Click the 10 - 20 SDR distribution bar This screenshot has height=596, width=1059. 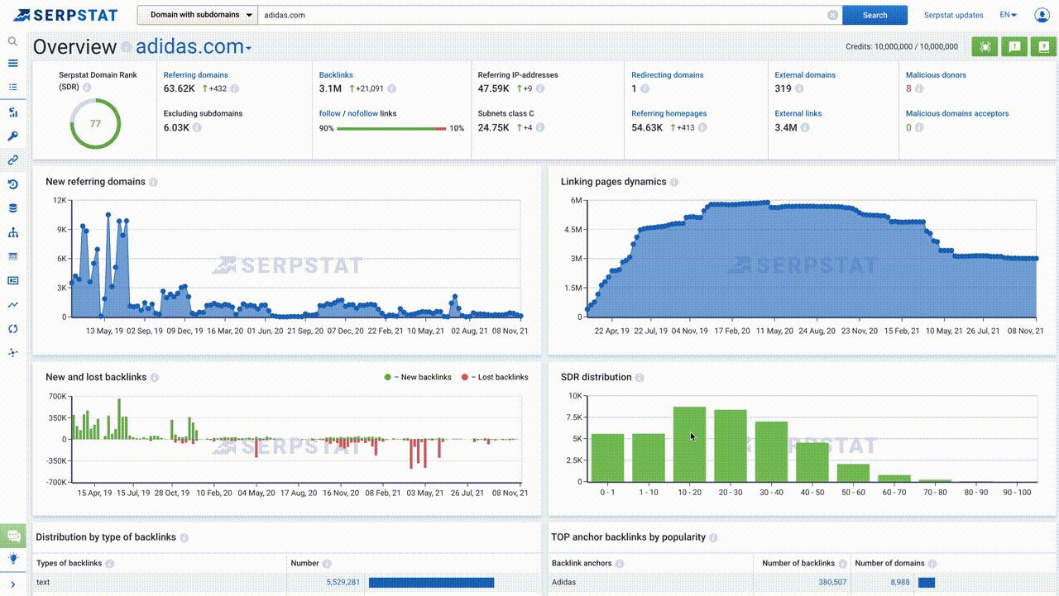(x=689, y=444)
